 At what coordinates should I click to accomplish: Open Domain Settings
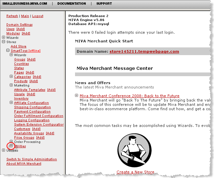[x=19, y=25]
